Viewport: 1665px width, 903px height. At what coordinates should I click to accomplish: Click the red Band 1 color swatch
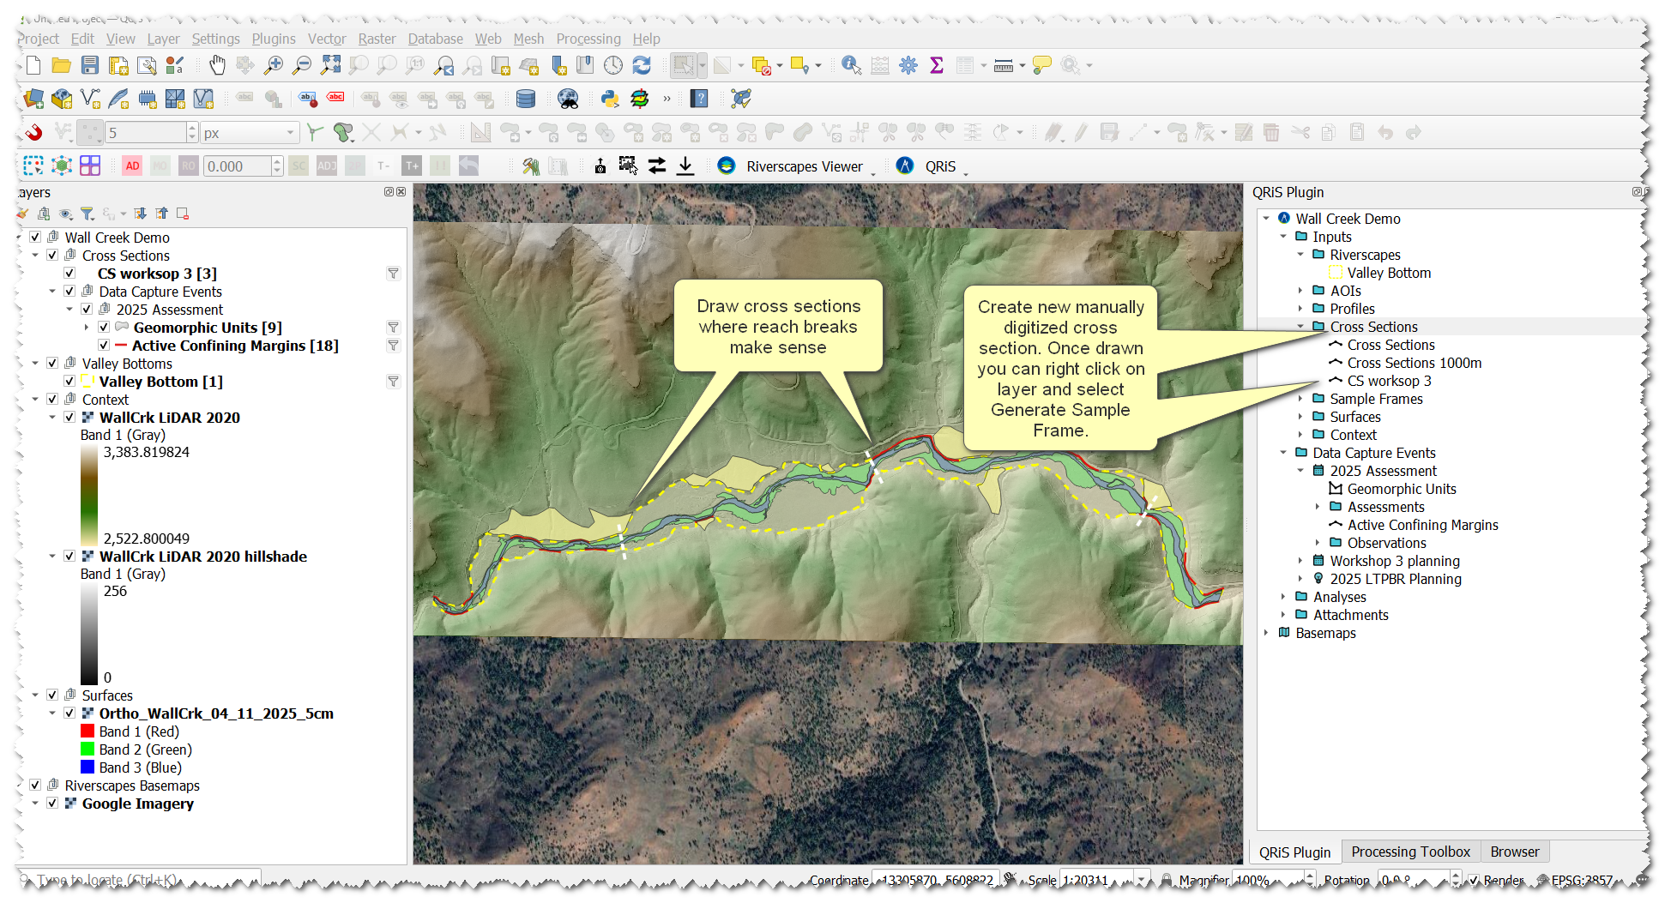(x=87, y=731)
